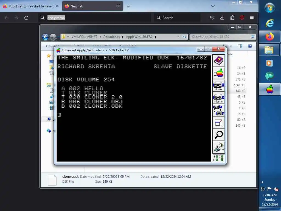The image size is (281, 211).
Task: Toggle full screen mode in emulator
Action: 218,123
